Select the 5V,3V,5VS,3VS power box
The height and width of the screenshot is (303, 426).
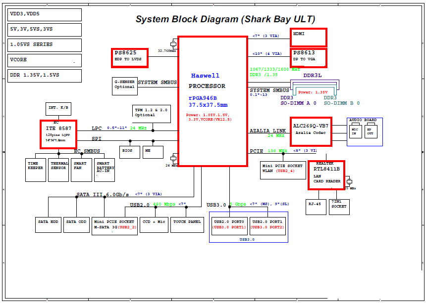pos(45,30)
